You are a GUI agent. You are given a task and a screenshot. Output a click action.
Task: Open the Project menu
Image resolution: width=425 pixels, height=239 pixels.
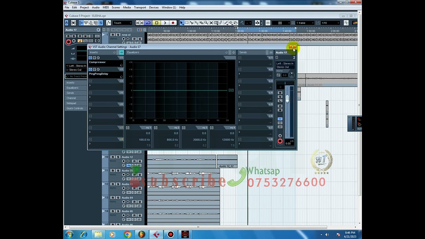pyautogui.click(x=84, y=7)
